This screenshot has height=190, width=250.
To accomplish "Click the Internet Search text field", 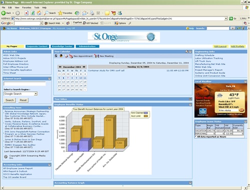I will (24, 84).
